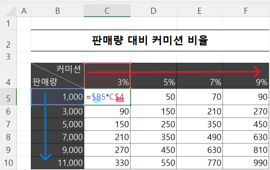Click the 커미션 header label
This screenshot has height=170, width=270.
(x=69, y=69)
